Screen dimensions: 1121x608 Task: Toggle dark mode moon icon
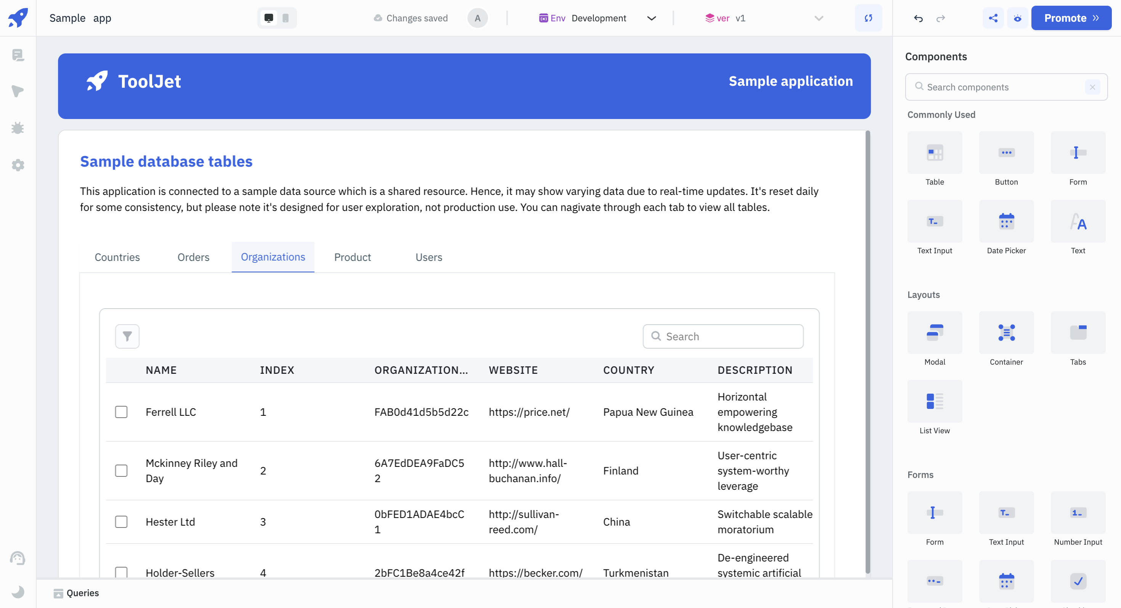tap(18, 592)
